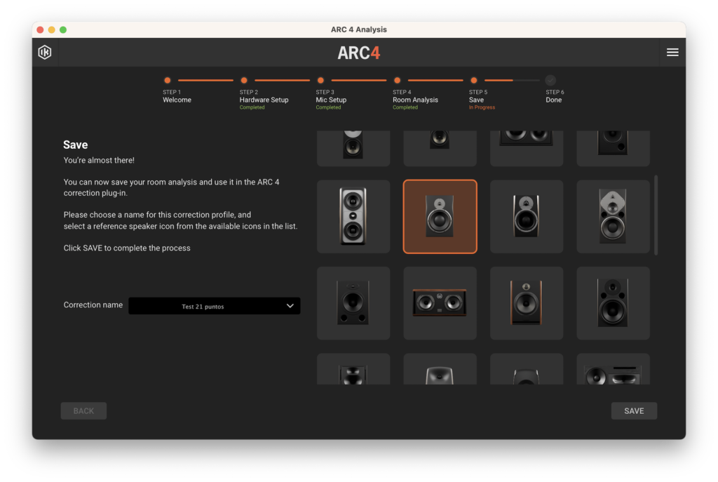Image resolution: width=718 pixels, height=482 pixels.
Task: Open the hamburger menu
Action: (672, 53)
